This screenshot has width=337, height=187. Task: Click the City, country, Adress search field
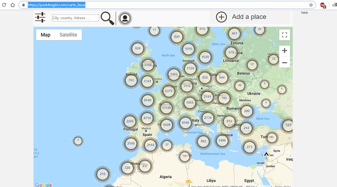click(75, 18)
